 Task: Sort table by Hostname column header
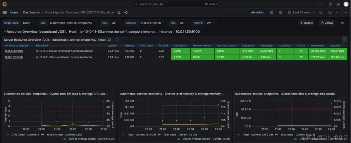tap(42, 46)
